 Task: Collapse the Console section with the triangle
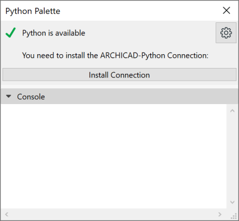tap(8, 96)
